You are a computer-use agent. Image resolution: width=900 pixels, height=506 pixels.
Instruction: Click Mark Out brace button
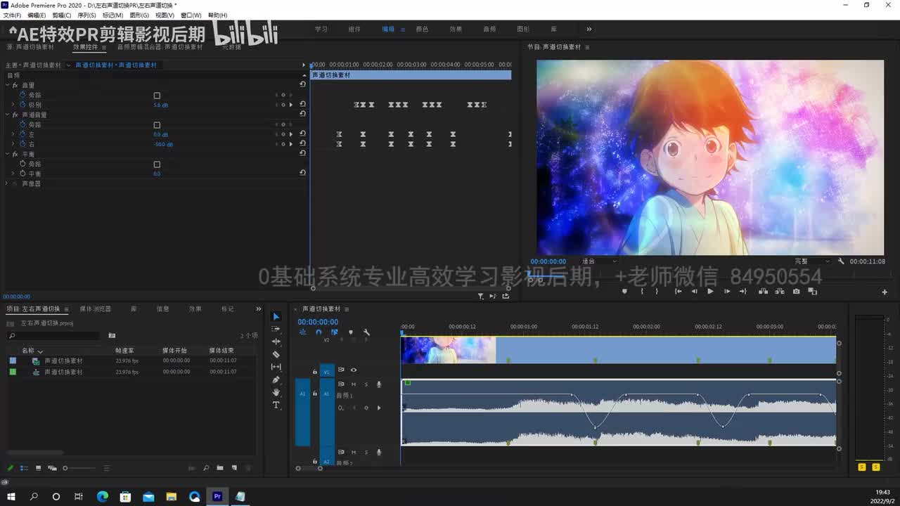click(657, 291)
